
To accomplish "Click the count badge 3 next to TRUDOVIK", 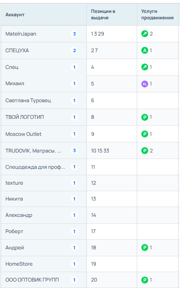I will click(74, 151).
